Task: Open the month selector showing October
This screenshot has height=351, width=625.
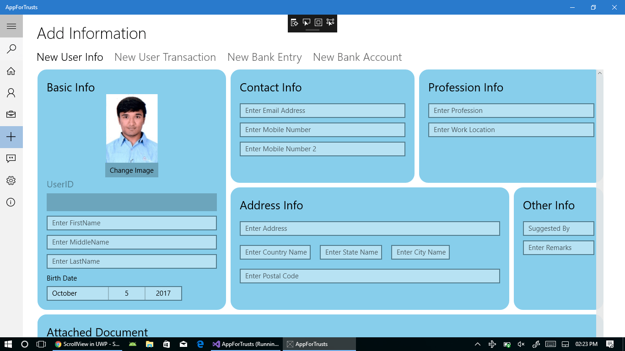Action: tap(77, 293)
